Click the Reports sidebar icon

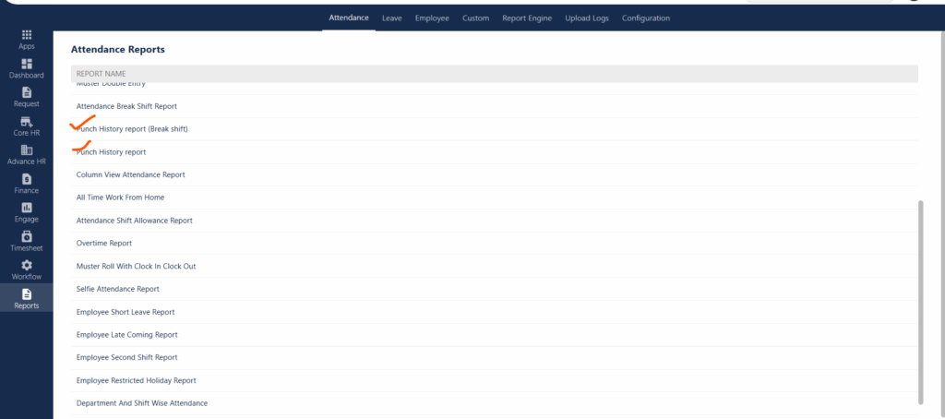tap(26, 294)
